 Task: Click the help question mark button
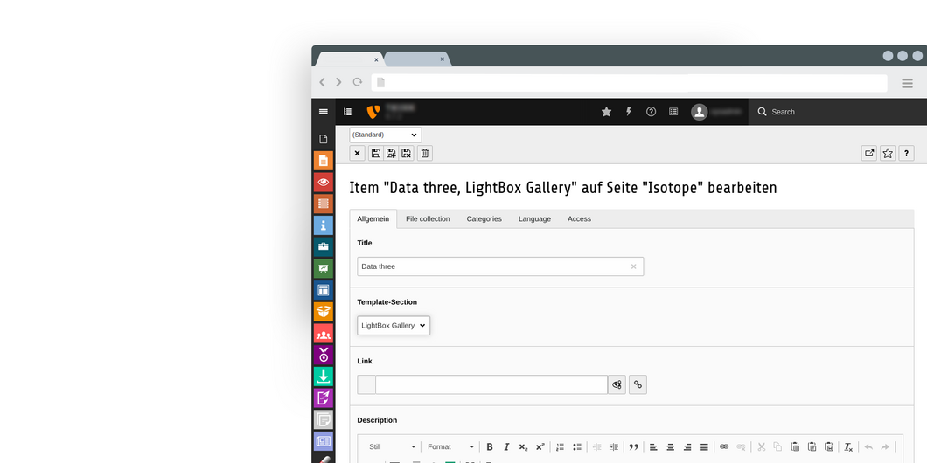click(x=906, y=154)
